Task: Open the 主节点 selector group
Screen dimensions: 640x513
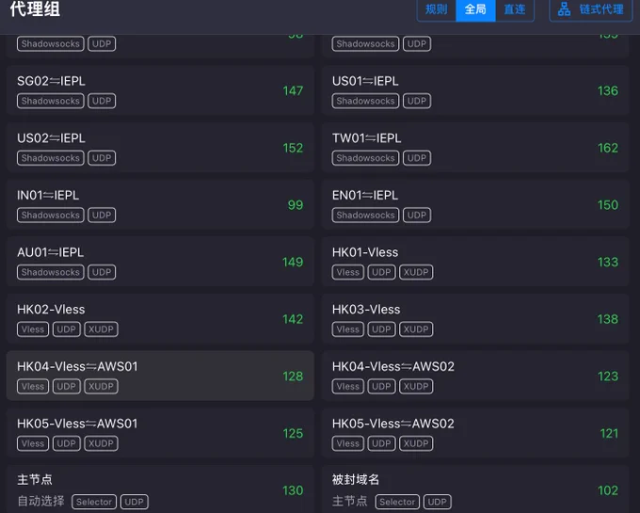Action: 160,489
